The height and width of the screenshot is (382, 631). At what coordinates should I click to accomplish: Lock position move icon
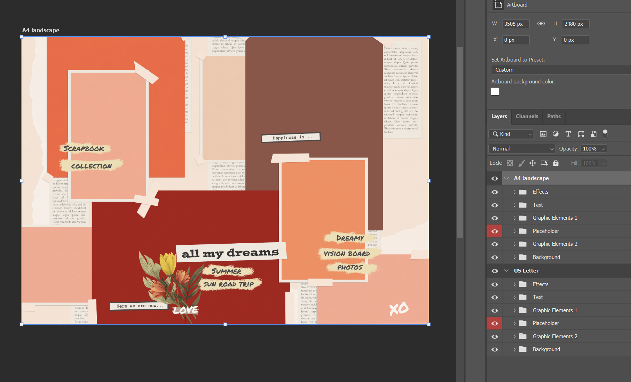click(x=533, y=163)
